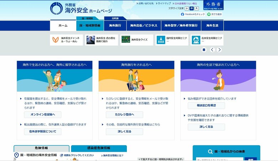Click お問い合わせ先 link
The image size is (278, 161).
click(x=145, y=3)
